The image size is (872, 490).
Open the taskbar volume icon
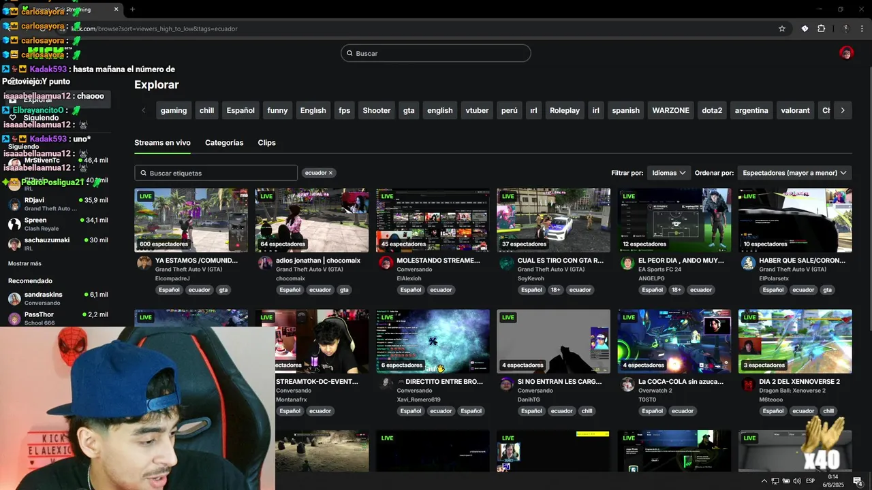tap(796, 481)
